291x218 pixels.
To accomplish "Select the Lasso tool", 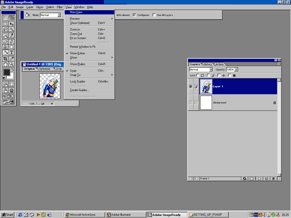I will [5, 30].
